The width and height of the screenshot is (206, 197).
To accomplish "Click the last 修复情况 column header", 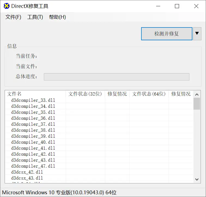I will tap(181, 94).
